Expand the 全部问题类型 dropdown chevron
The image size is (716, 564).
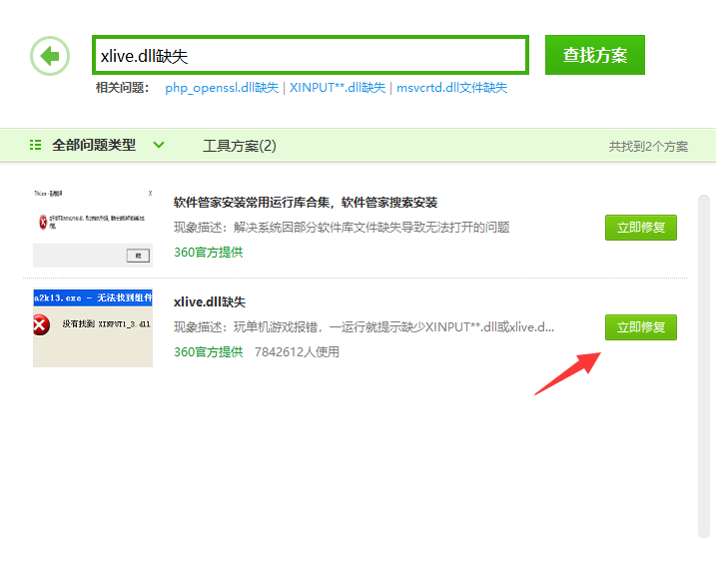pyautogui.click(x=159, y=145)
